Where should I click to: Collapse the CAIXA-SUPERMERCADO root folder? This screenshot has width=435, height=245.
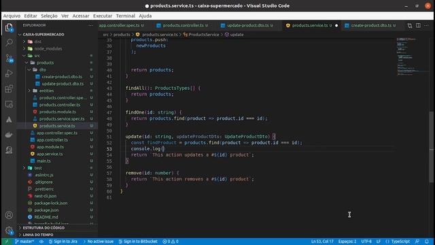tap(43, 35)
